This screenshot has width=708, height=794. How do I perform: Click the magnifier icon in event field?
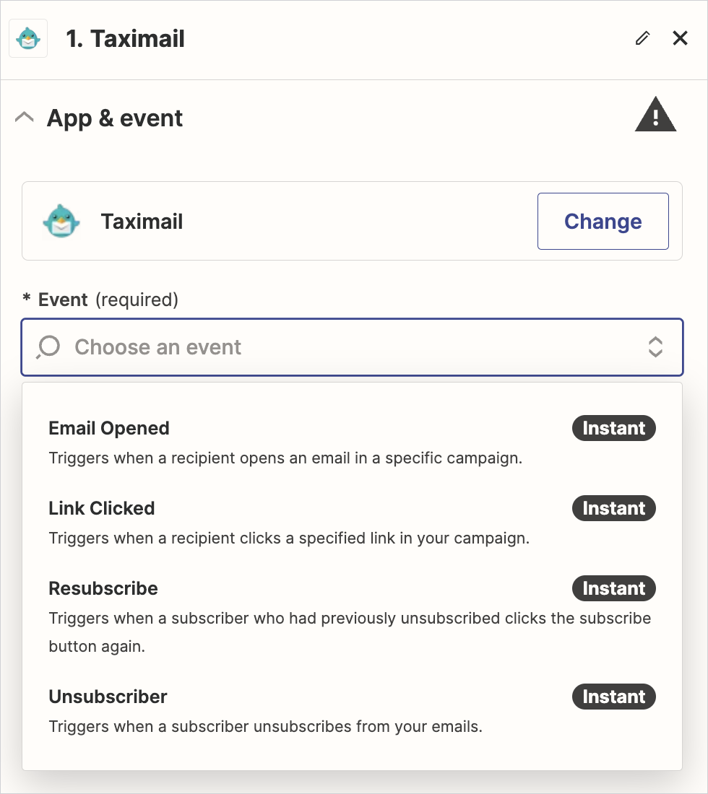coord(48,347)
